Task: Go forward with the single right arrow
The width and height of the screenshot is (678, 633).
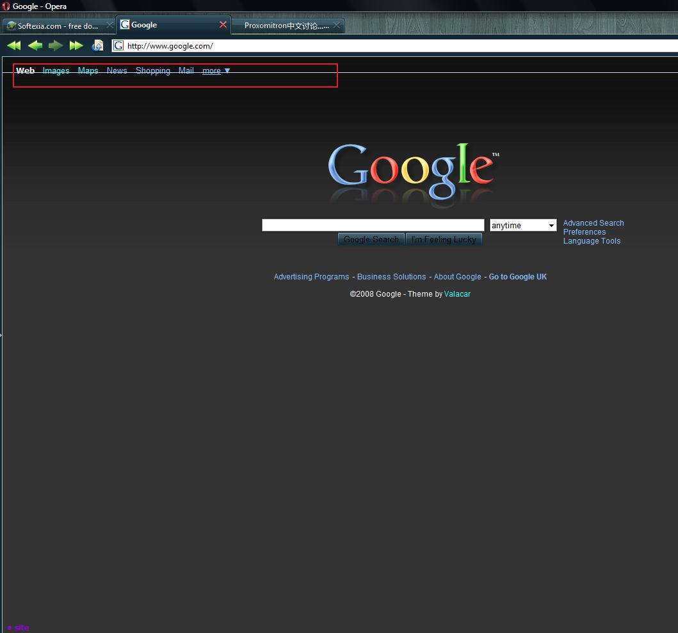Action: pyautogui.click(x=56, y=45)
